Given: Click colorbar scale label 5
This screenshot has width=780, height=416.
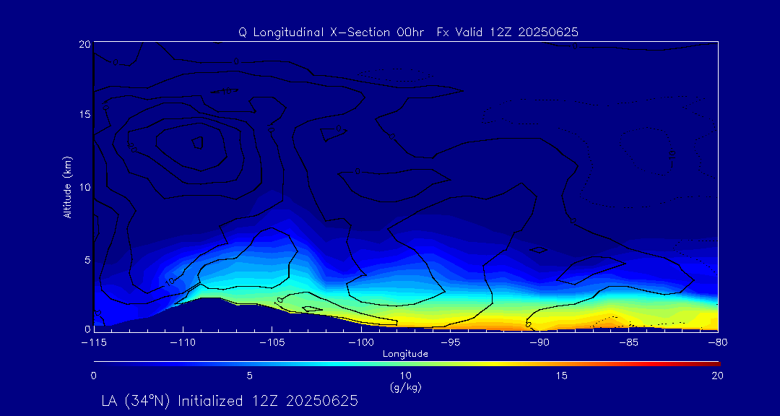Looking at the screenshot, I should 250,376.
